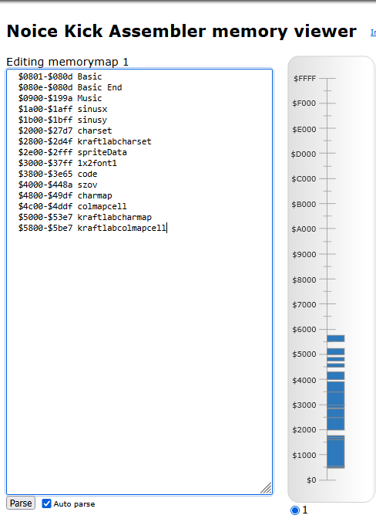Click the '$3800-$3e65 code' line
The height and width of the screenshot is (522, 376).
(58, 174)
